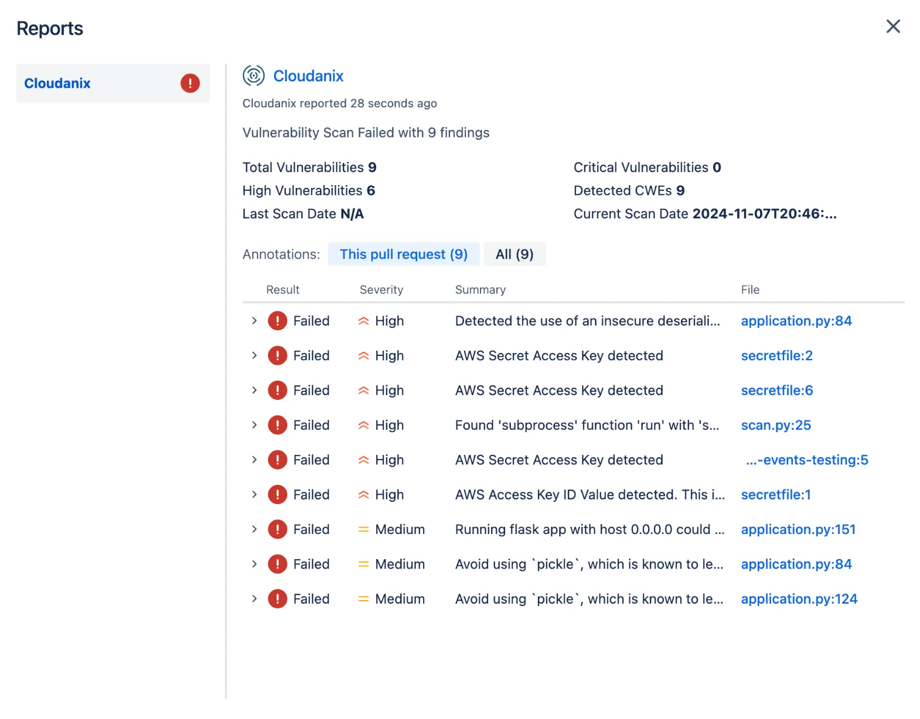This screenshot has width=920, height=719.
Task: Open the application.py:151 file link
Action: pyautogui.click(x=798, y=529)
